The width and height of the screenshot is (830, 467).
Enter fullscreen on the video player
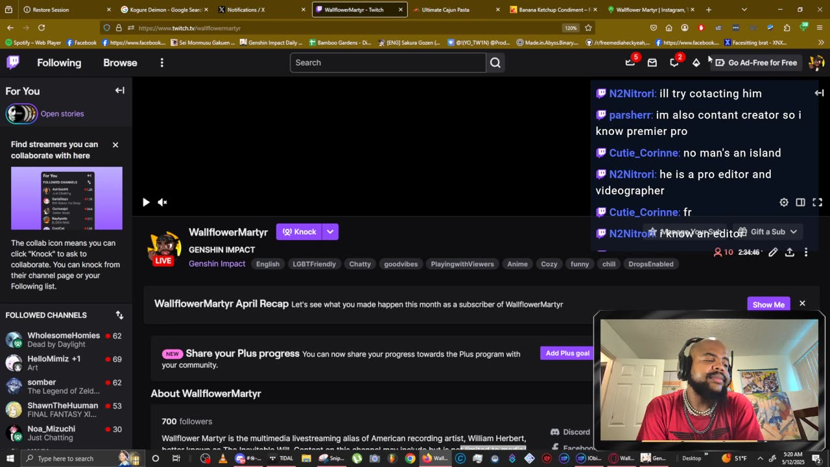817,202
